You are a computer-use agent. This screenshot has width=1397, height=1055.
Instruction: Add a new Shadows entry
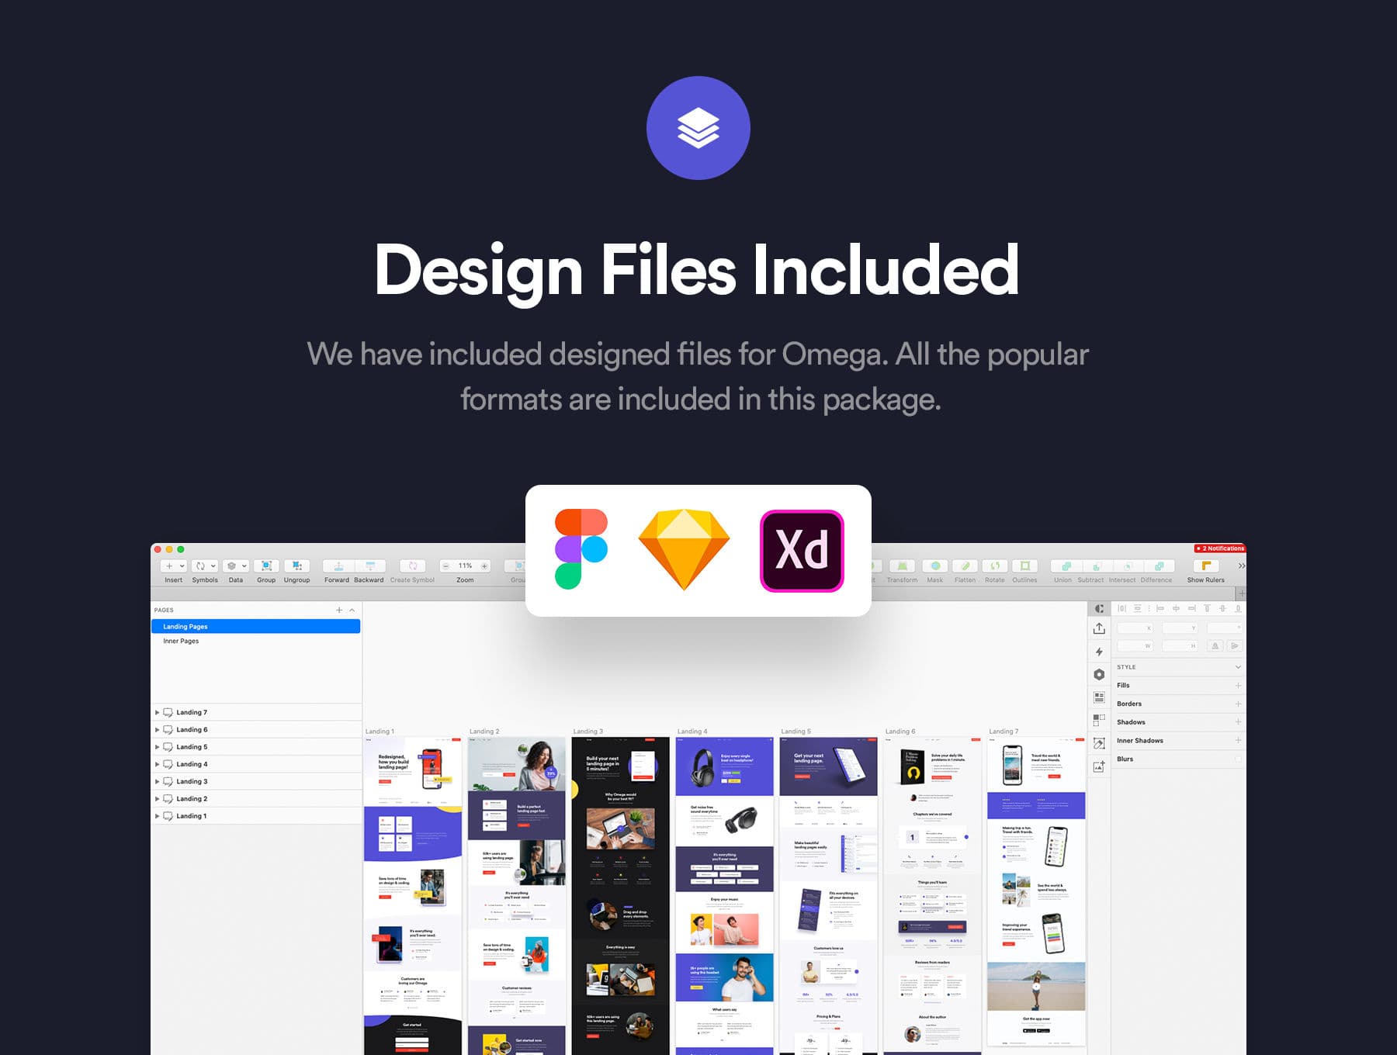click(1238, 722)
